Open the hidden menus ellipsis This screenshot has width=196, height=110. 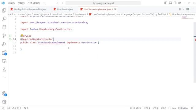coord(45,3)
